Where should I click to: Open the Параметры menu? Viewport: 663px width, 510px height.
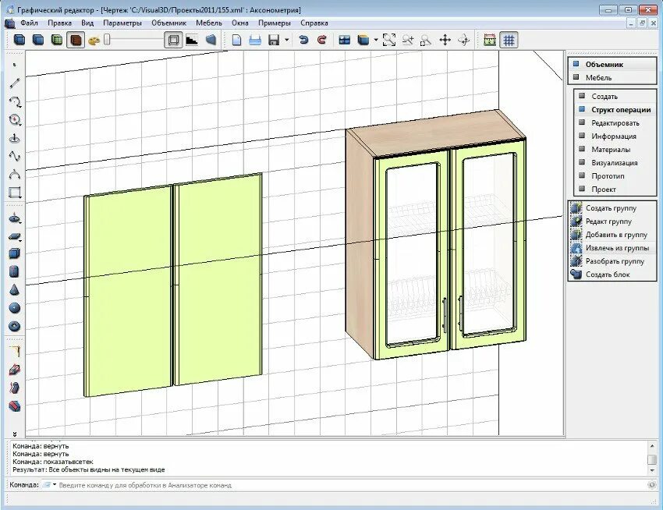[122, 23]
